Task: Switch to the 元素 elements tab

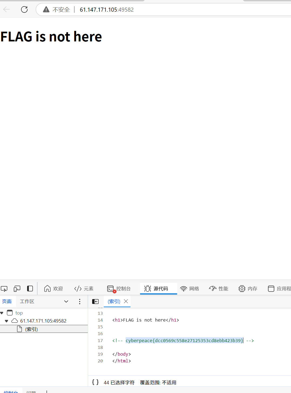Action: coord(84,289)
